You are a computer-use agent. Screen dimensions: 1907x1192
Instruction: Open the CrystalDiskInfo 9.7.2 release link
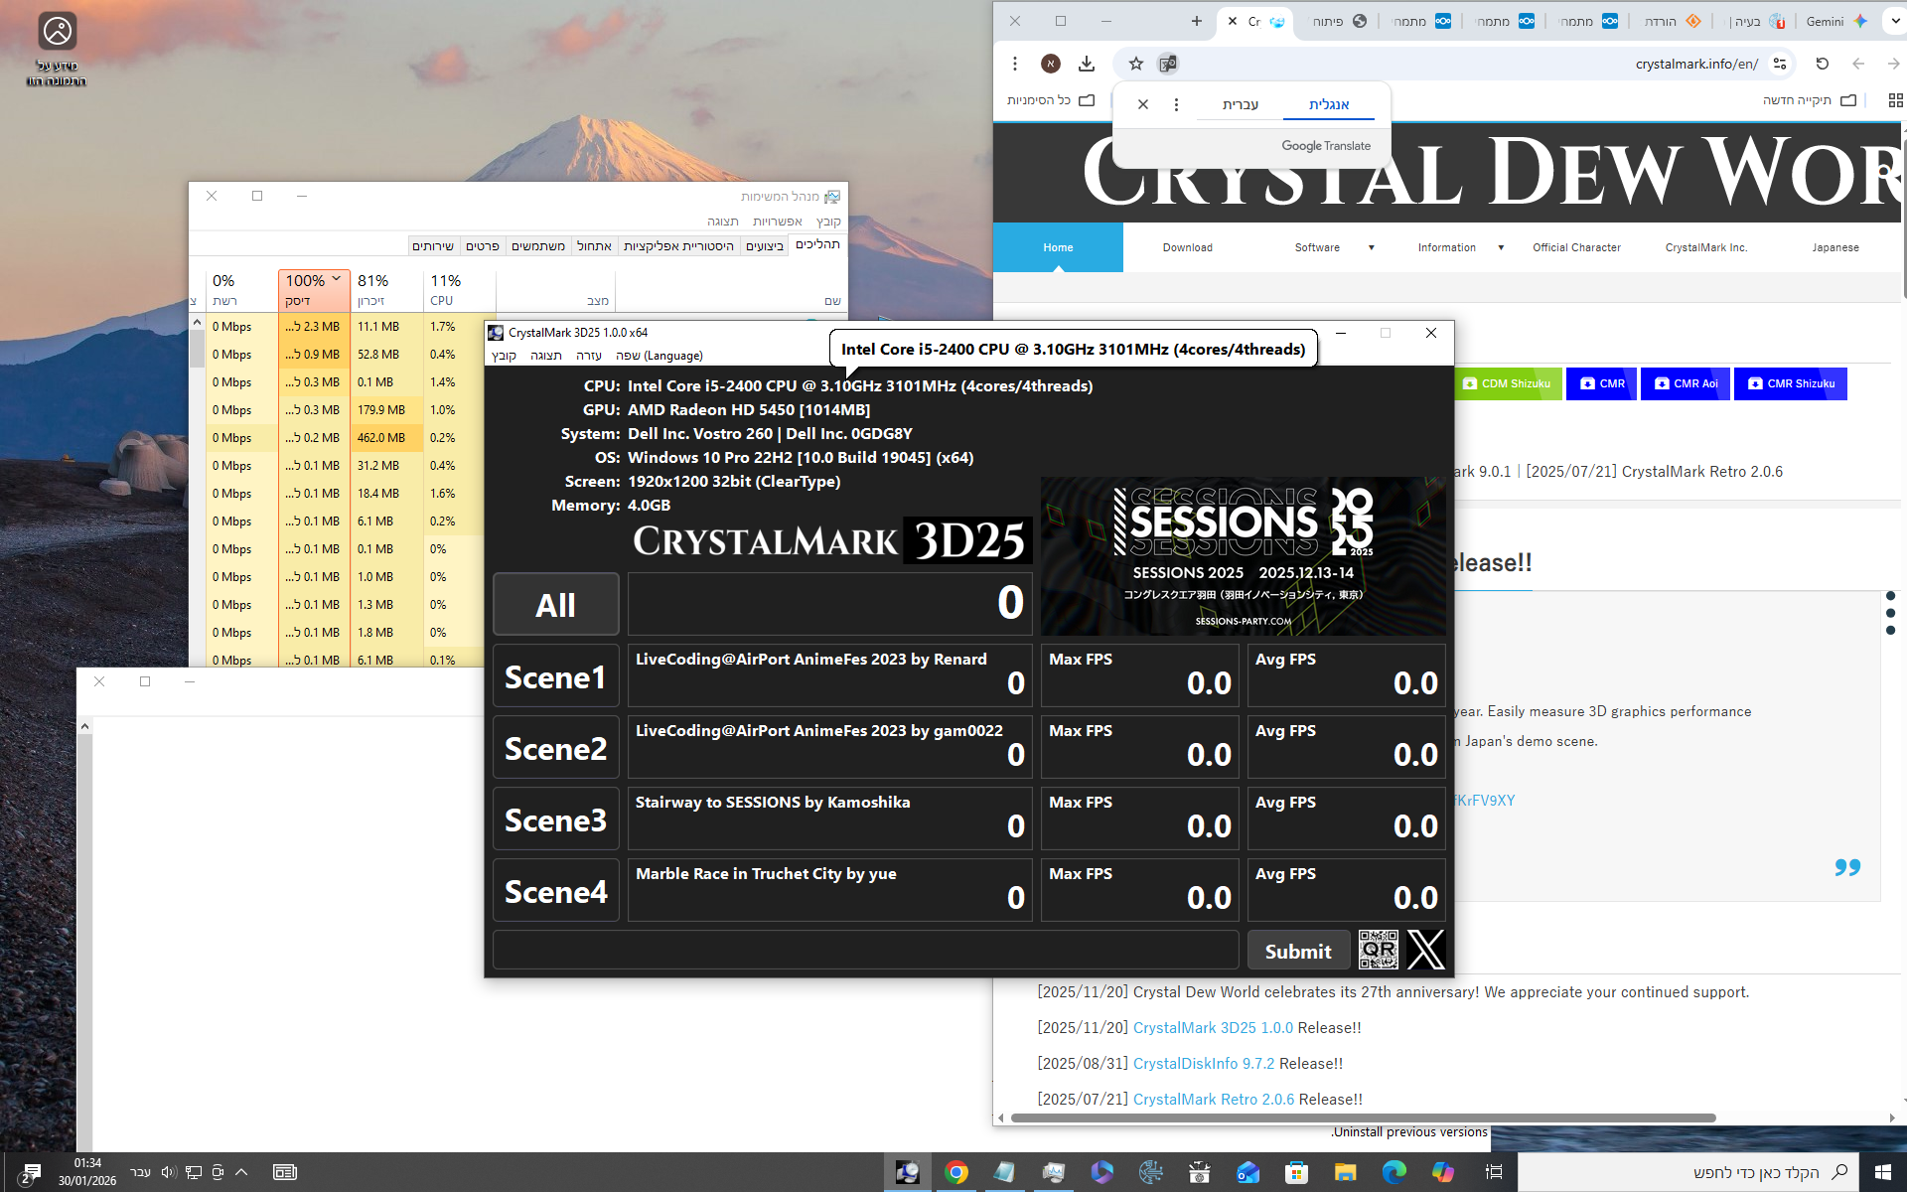pyautogui.click(x=1205, y=1063)
